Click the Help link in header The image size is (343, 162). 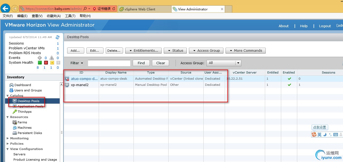click(x=304, y=26)
